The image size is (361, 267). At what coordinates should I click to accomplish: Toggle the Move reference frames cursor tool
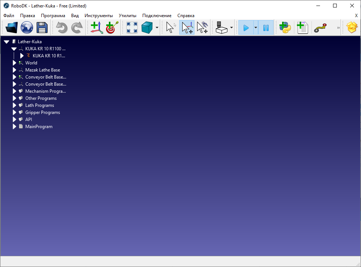pos(187,28)
